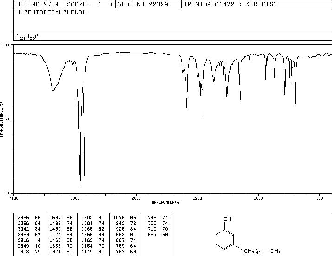This screenshot has height=256, width=332.
Task: Click peak table entry 697
Action: [152, 234]
